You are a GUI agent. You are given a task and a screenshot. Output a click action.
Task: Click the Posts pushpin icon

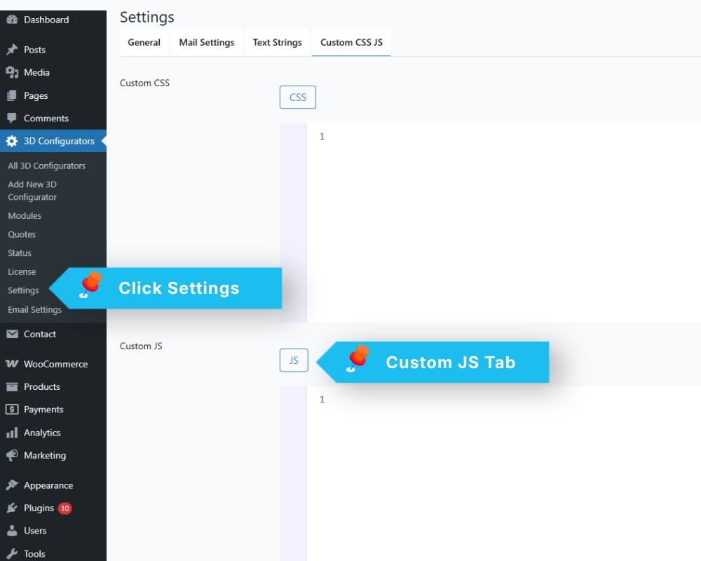pos(12,50)
